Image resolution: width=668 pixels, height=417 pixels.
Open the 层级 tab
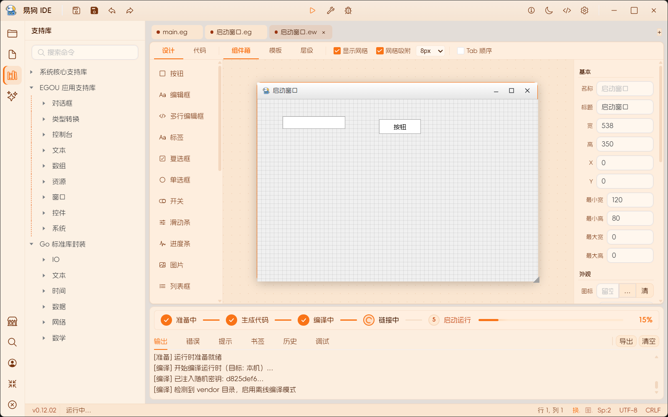[x=306, y=50]
